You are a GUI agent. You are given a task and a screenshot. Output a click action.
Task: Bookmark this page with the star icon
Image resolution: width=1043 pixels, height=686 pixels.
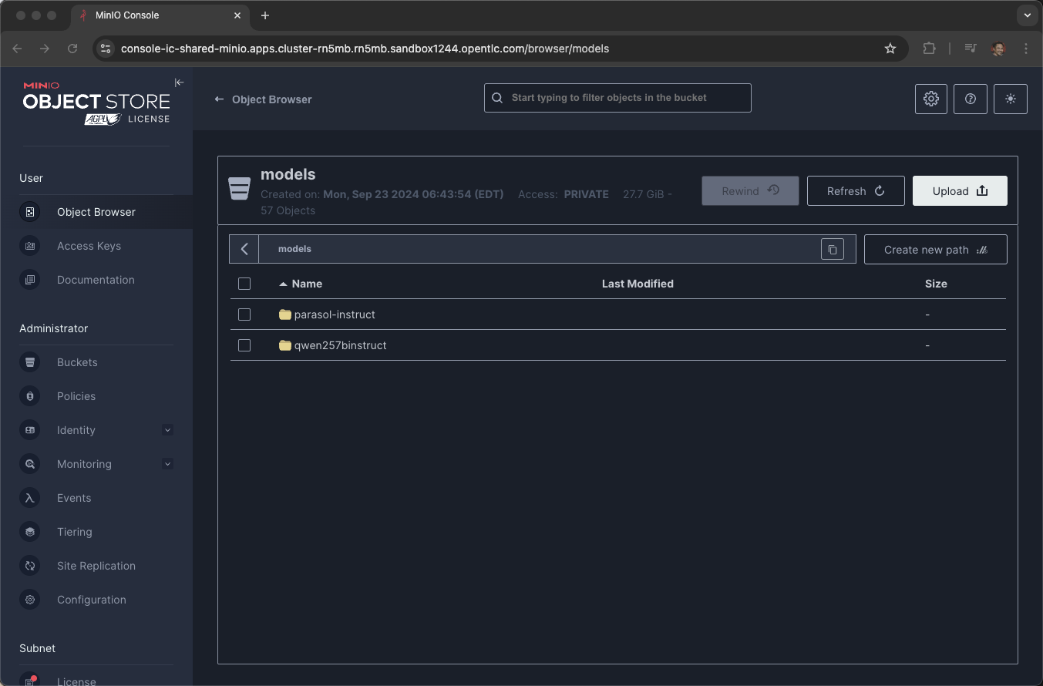pyautogui.click(x=890, y=49)
